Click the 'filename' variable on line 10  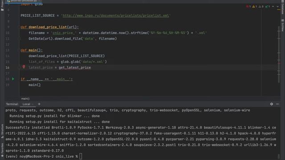pyautogui.click(x=37, y=33)
